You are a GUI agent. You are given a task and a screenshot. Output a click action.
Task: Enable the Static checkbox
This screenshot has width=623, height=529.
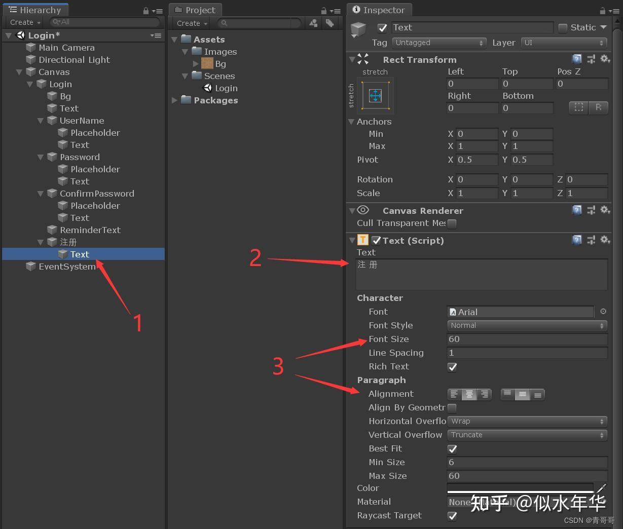(x=563, y=27)
